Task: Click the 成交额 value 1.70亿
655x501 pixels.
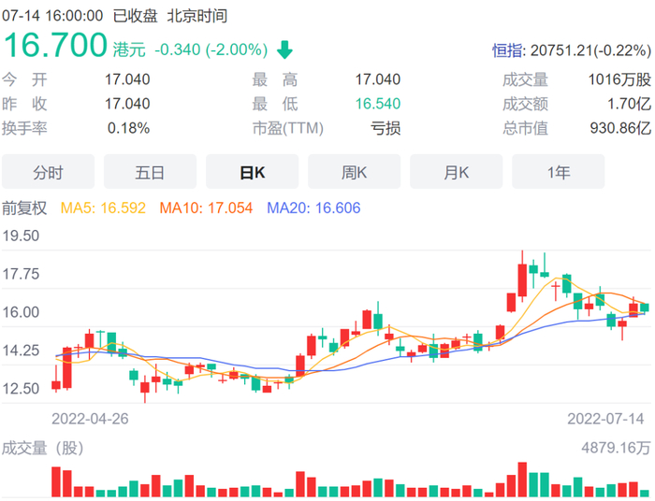Action: 629,104
